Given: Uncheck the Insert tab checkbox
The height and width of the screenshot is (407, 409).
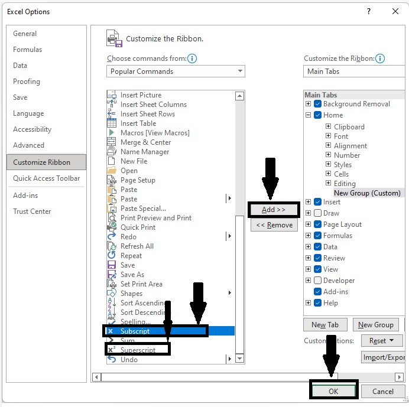Looking at the screenshot, I should (317, 202).
